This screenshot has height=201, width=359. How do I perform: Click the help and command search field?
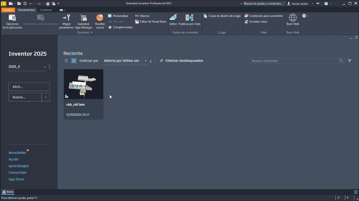point(264,4)
